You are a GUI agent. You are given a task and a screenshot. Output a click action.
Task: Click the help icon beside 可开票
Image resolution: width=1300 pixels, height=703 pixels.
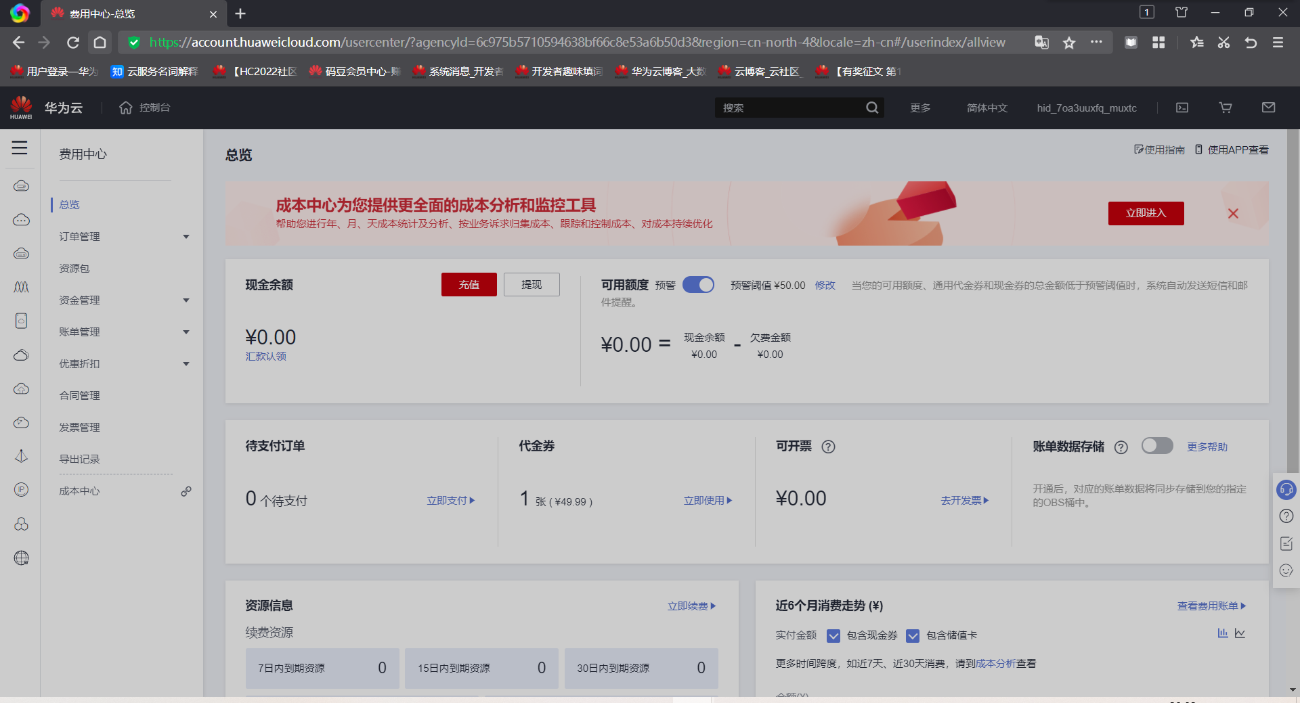pyautogui.click(x=828, y=447)
